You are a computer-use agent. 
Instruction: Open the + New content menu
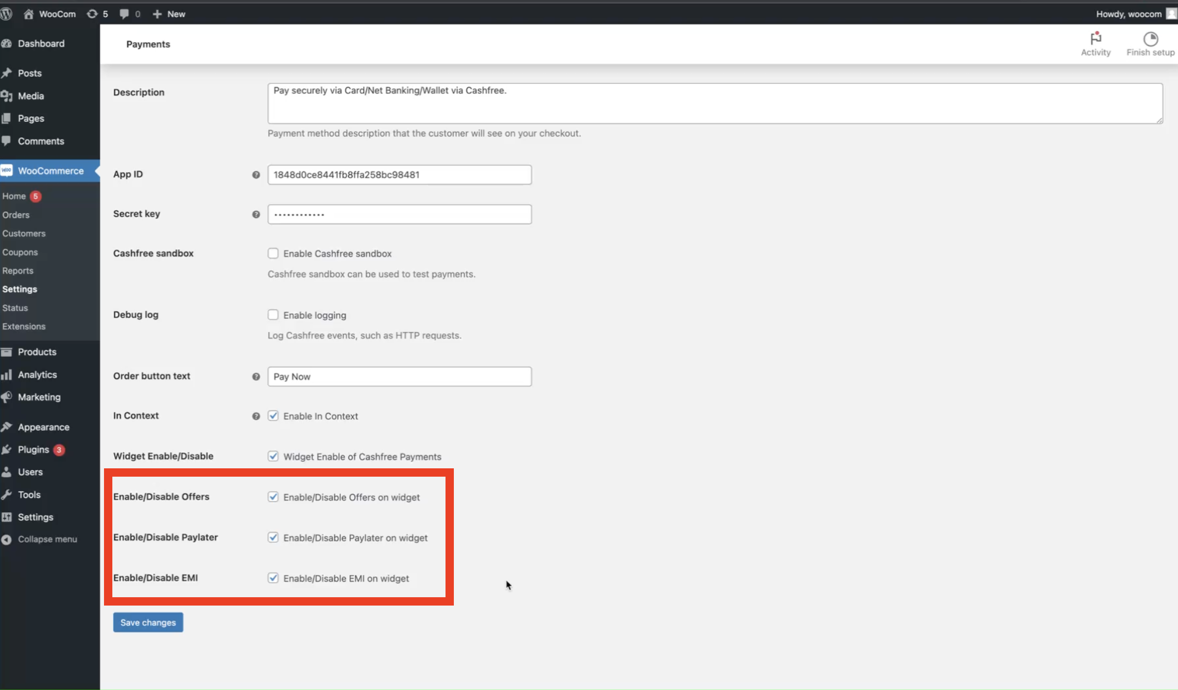pos(169,14)
